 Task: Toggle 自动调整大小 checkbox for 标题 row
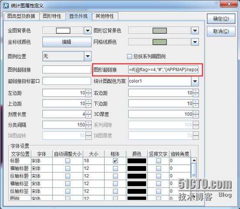(68, 161)
